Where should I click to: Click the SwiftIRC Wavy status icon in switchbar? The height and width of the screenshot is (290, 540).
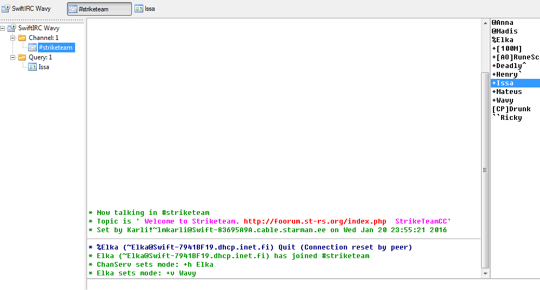pos(6,9)
